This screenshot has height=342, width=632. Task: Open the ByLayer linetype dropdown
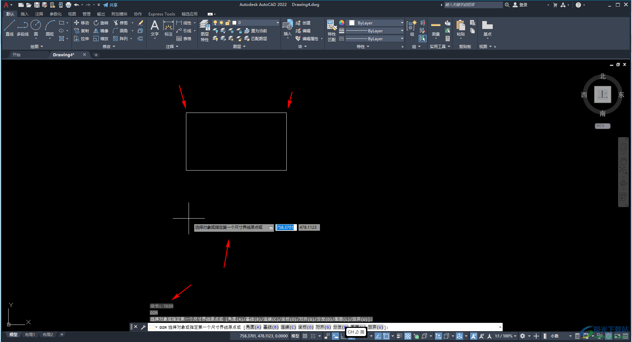(375, 39)
